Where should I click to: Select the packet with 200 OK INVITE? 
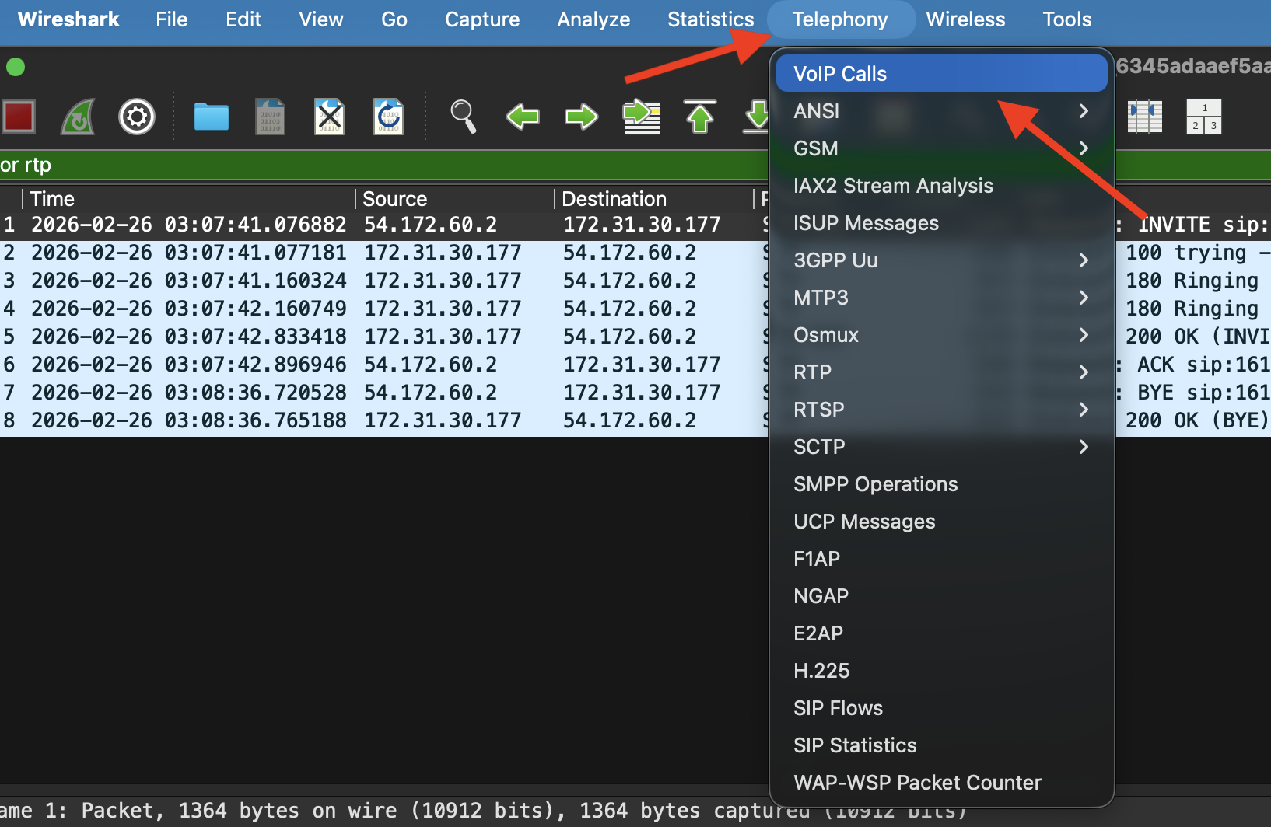click(x=311, y=336)
